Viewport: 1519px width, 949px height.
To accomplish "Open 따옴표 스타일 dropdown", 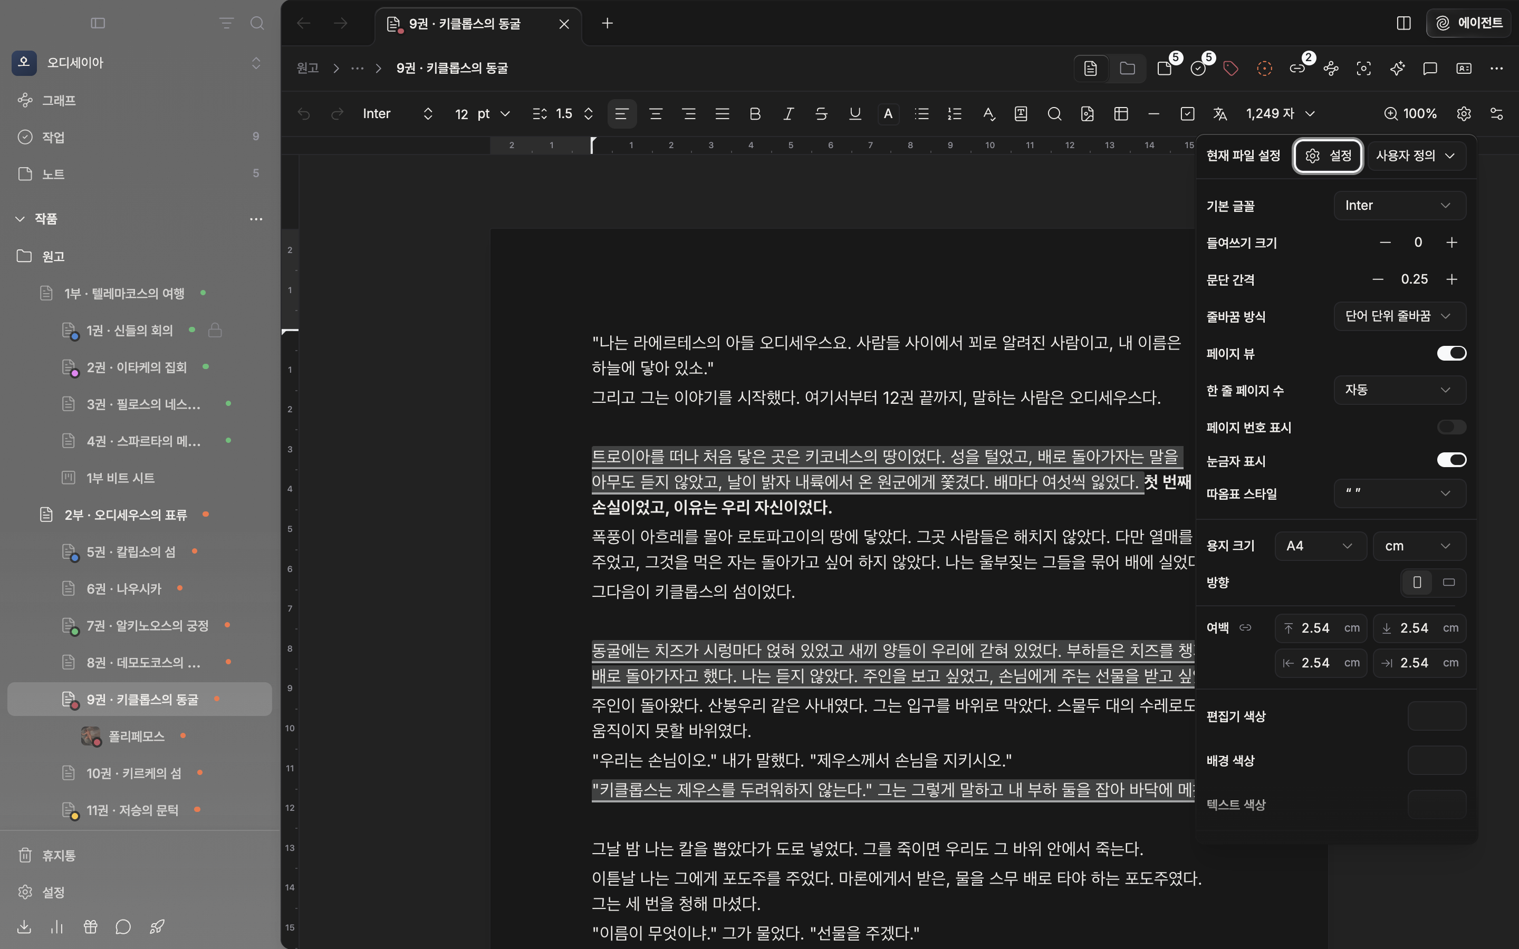I will 1400,493.
